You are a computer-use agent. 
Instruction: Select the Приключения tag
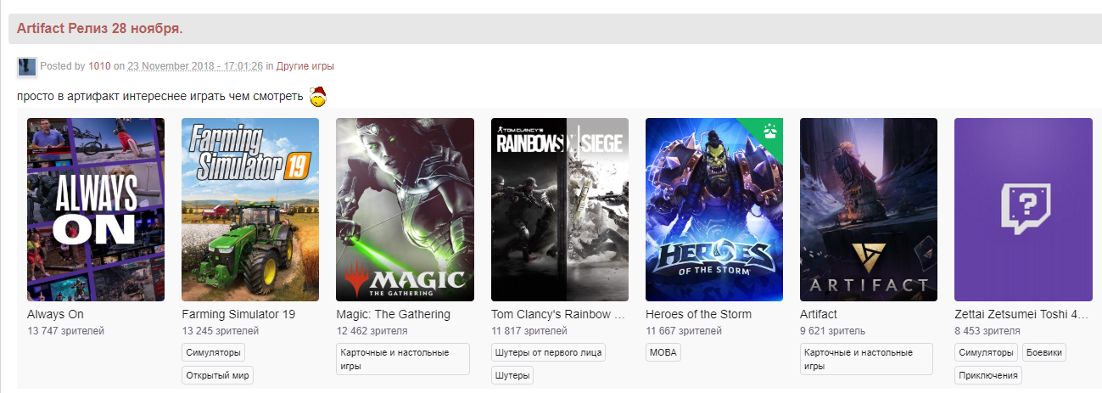click(x=988, y=375)
